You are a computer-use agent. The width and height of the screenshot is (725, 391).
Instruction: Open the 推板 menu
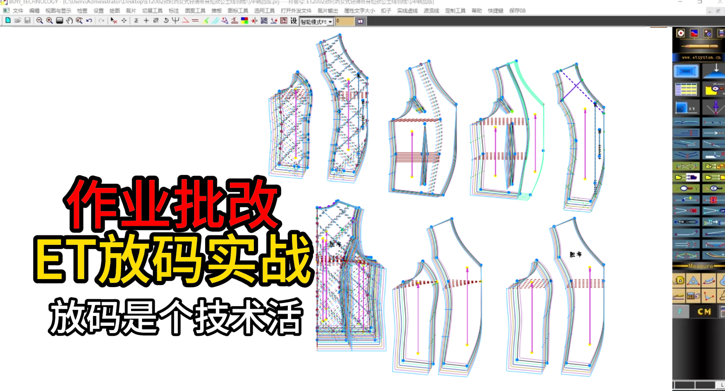pos(217,11)
